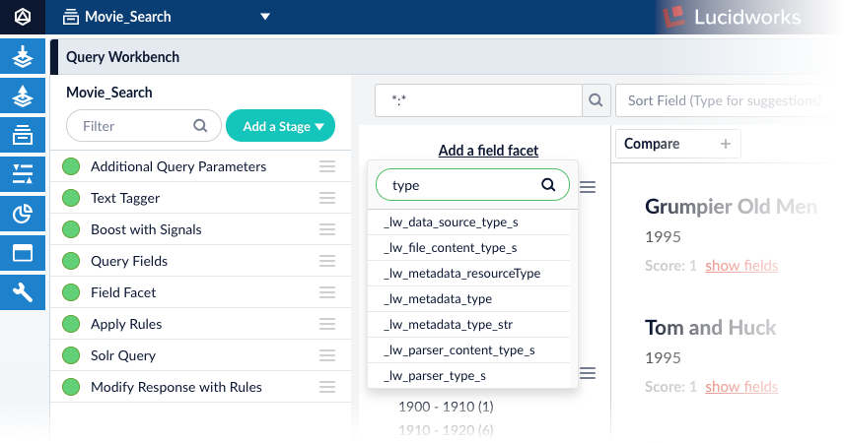Click show fields for Grumpier Old Men
Screen dimensions: 844x443
pos(740,266)
